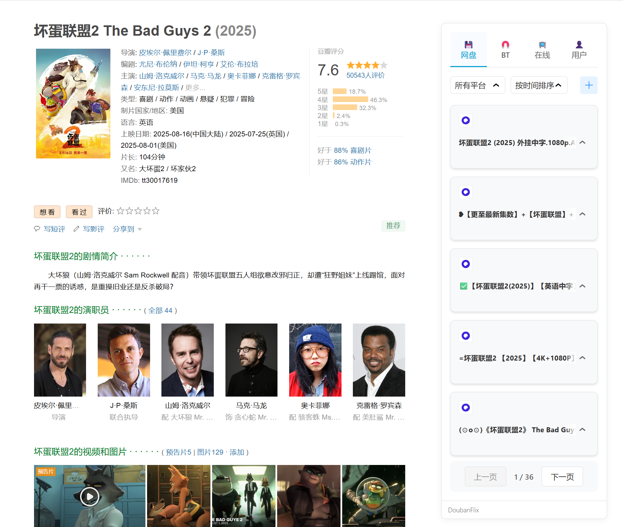This screenshot has height=527, width=623.
Task: Open the 所有平台 platform dropdown
Action: (478, 85)
